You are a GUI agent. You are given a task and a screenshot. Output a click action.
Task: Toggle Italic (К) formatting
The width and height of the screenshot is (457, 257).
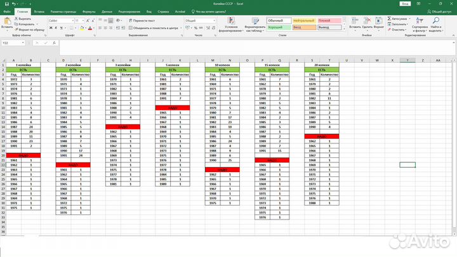[56, 28]
